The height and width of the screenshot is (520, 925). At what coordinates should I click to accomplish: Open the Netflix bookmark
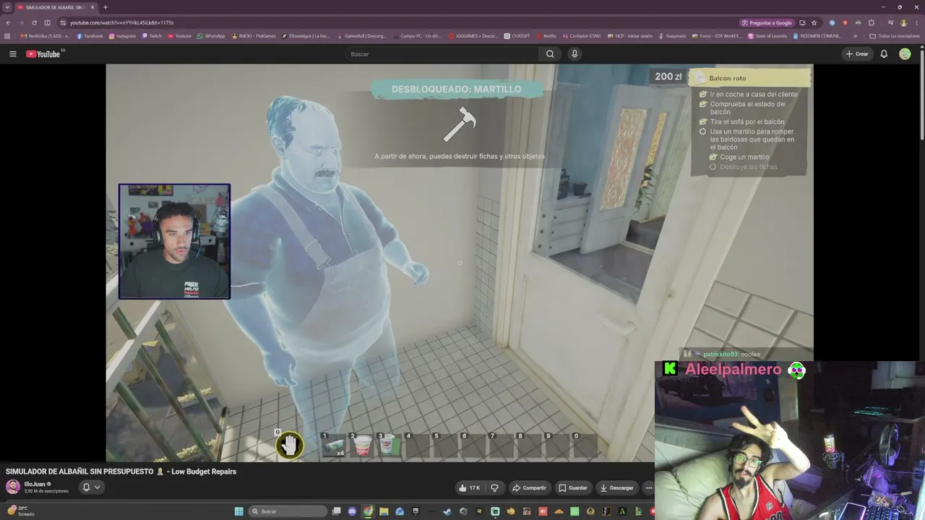[x=547, y=36]
